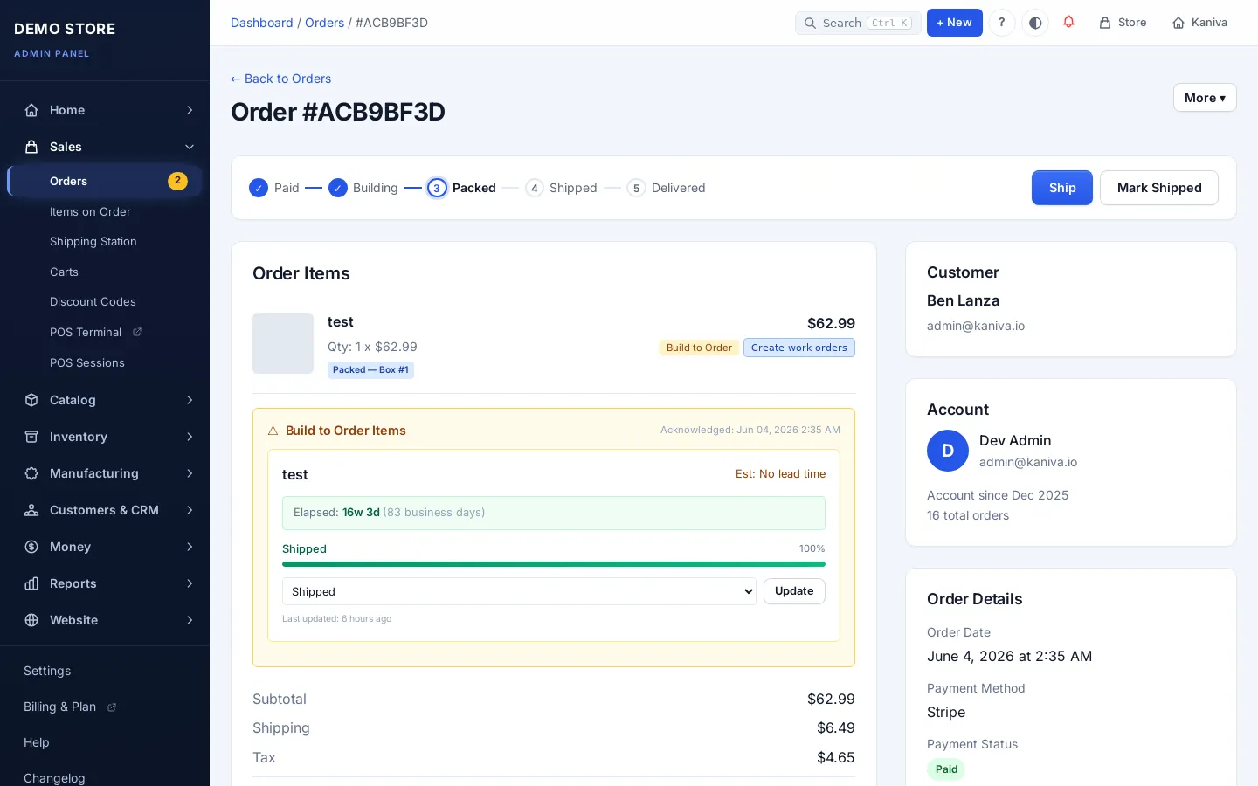Image resolution: width=1258 pixels, height=786 pixels.
Task: Click the Money dollar icon
Action: (31, 547)
